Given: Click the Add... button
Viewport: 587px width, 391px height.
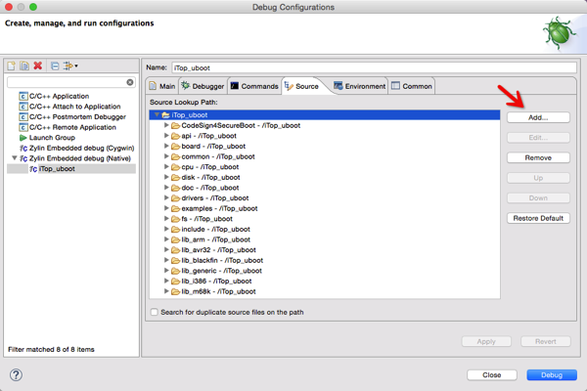Looking at the screenshot, I should (537, 117).
